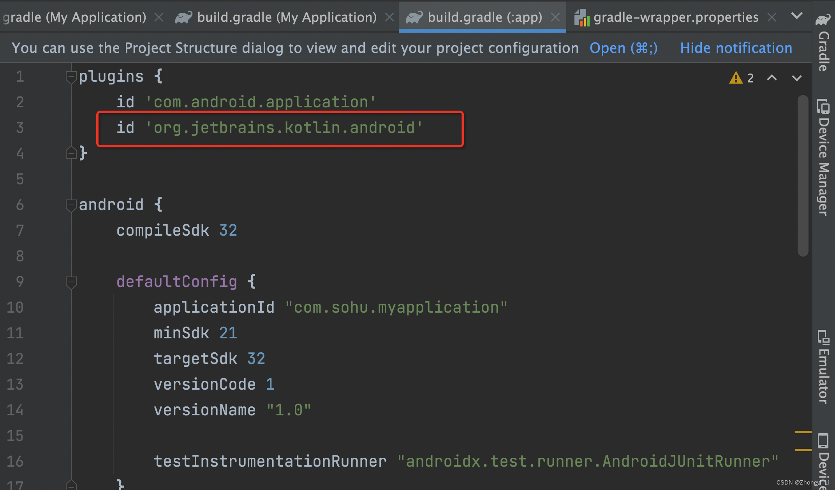Click Hide notification link
835x490 pixels.
point(736,48)
